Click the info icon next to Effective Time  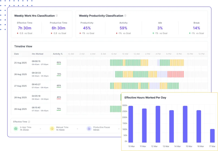point(29,122)
